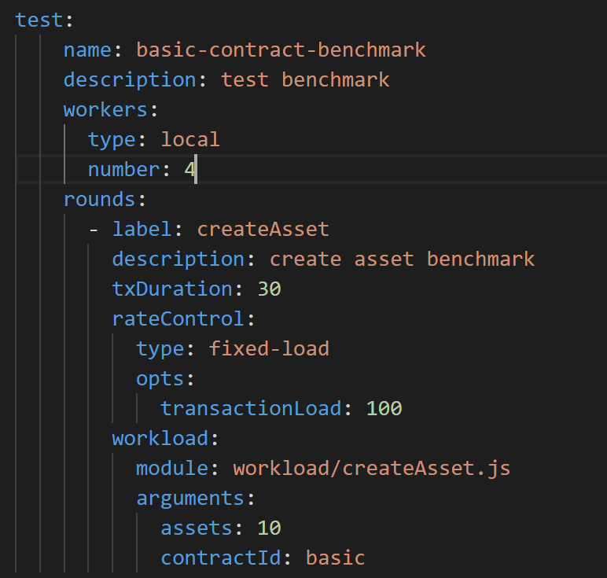Click the 'workload' key

160,438
